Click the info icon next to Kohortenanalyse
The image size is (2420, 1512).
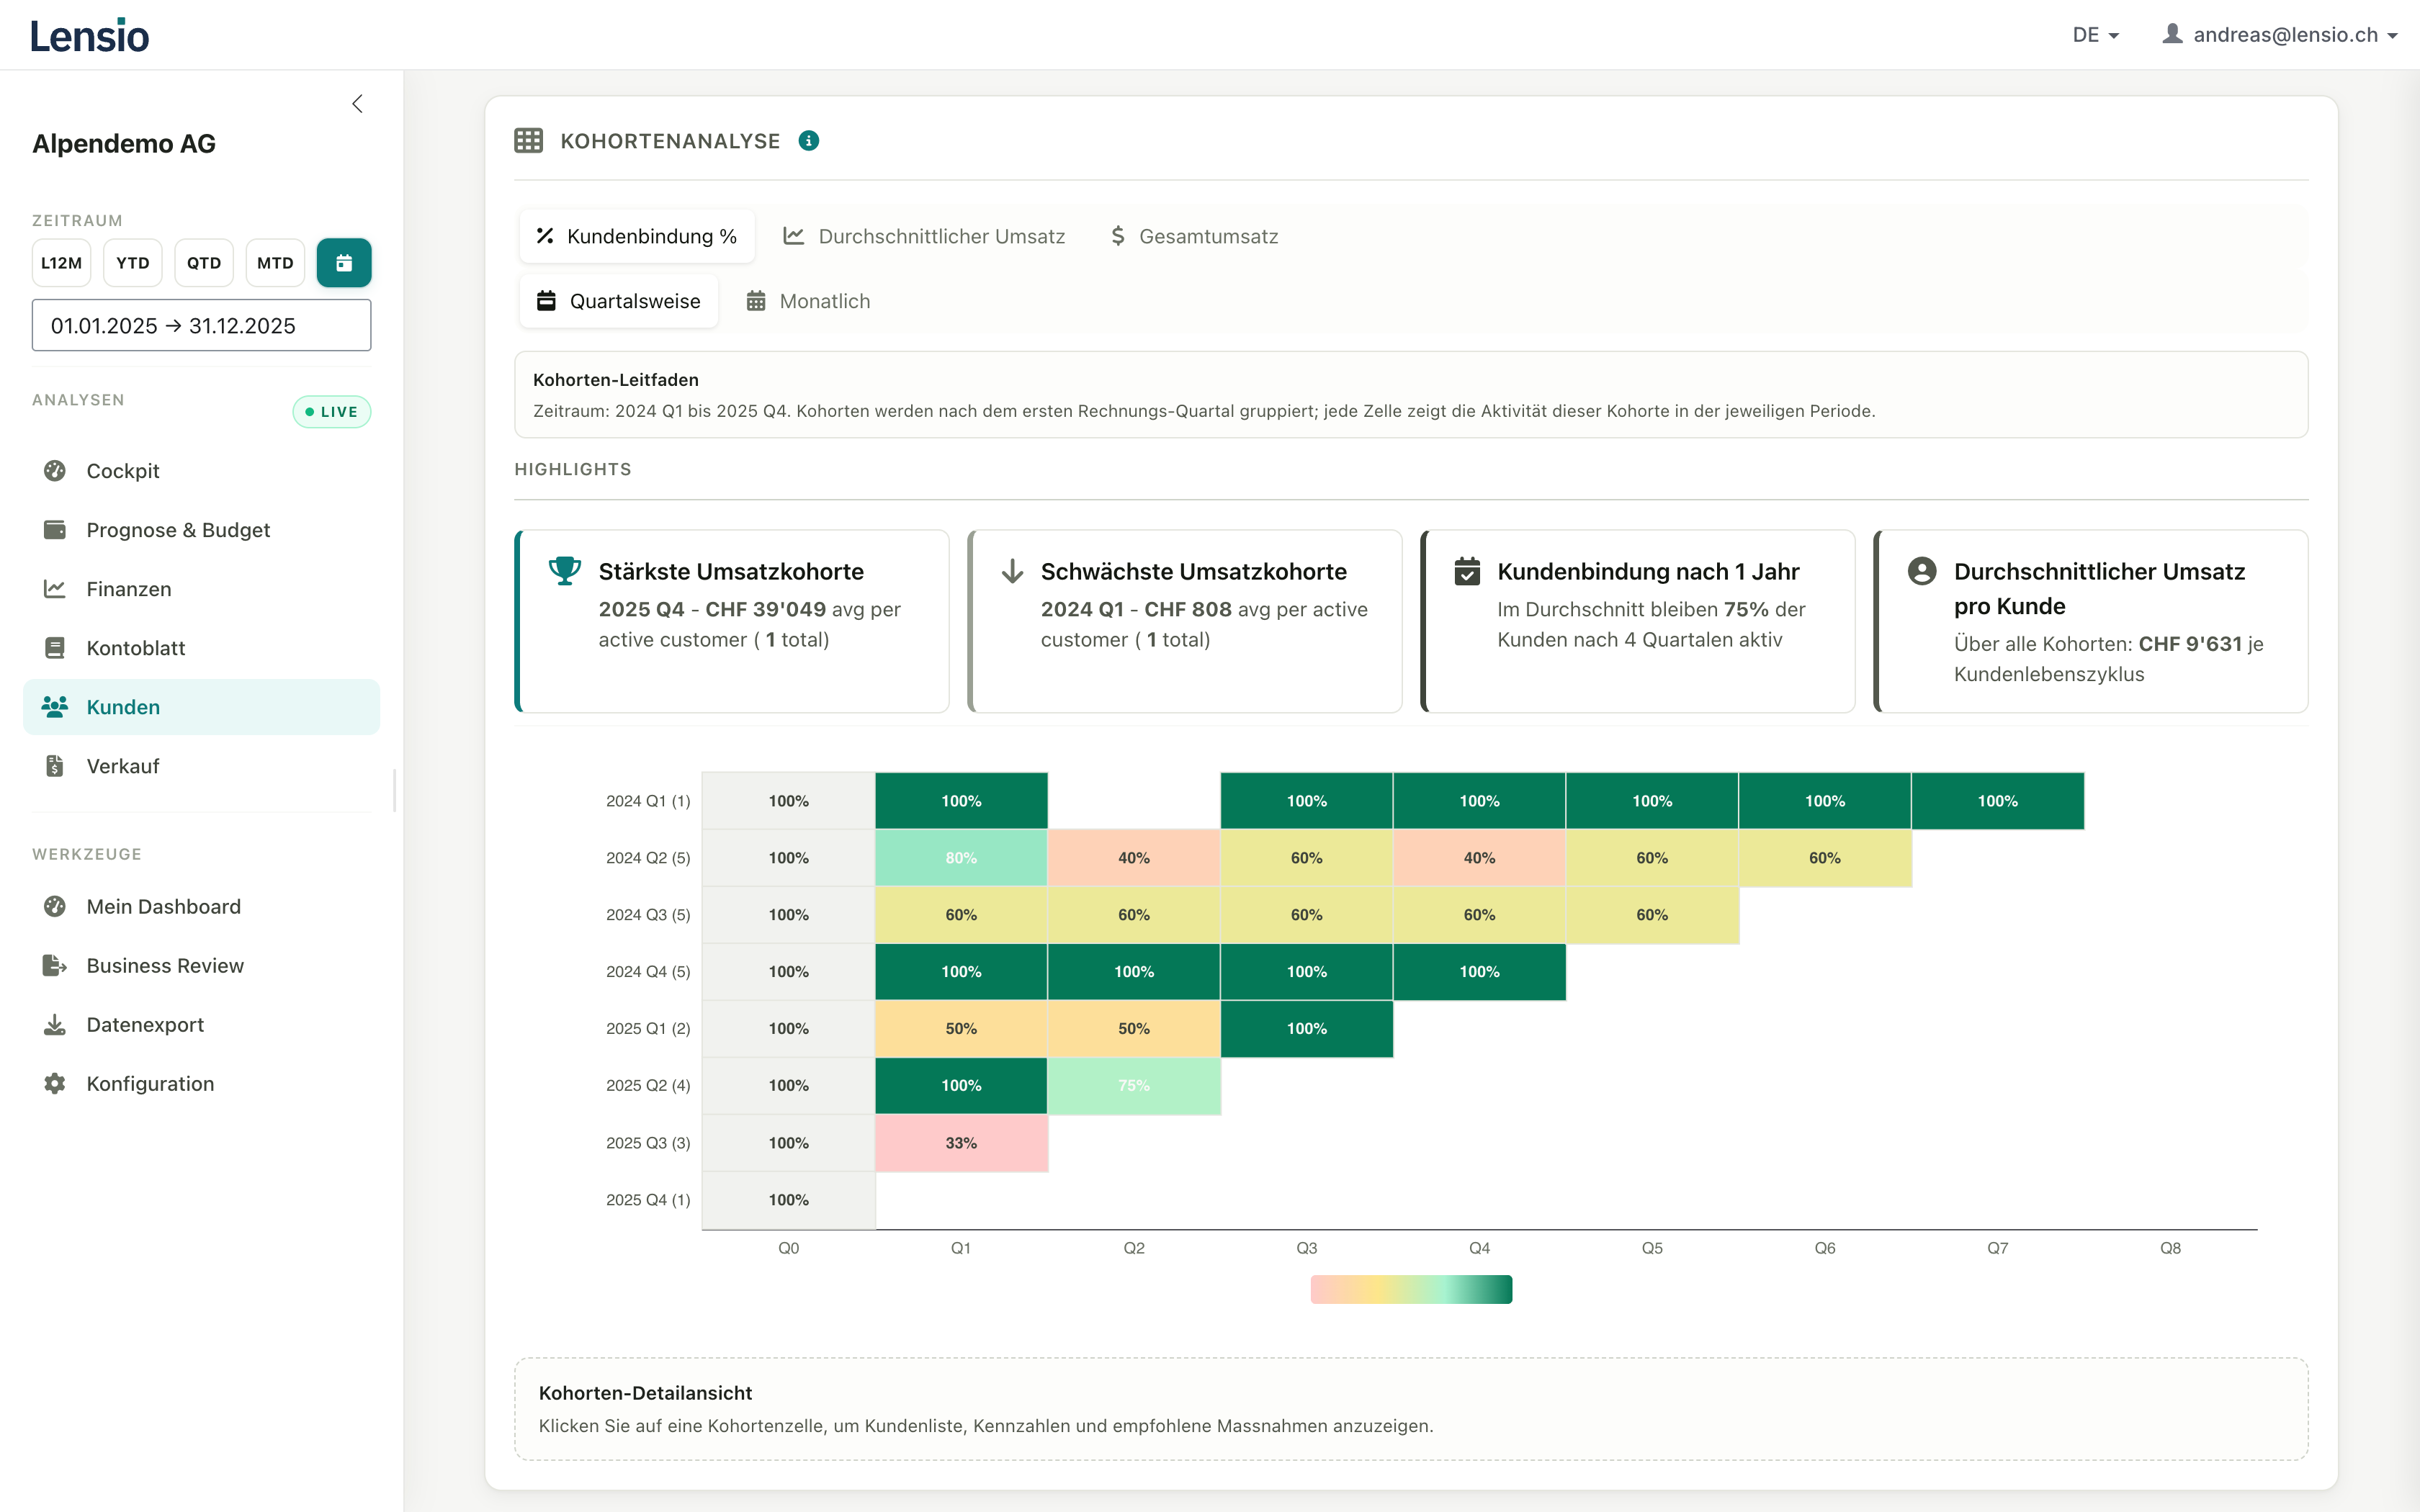[809, 141]
